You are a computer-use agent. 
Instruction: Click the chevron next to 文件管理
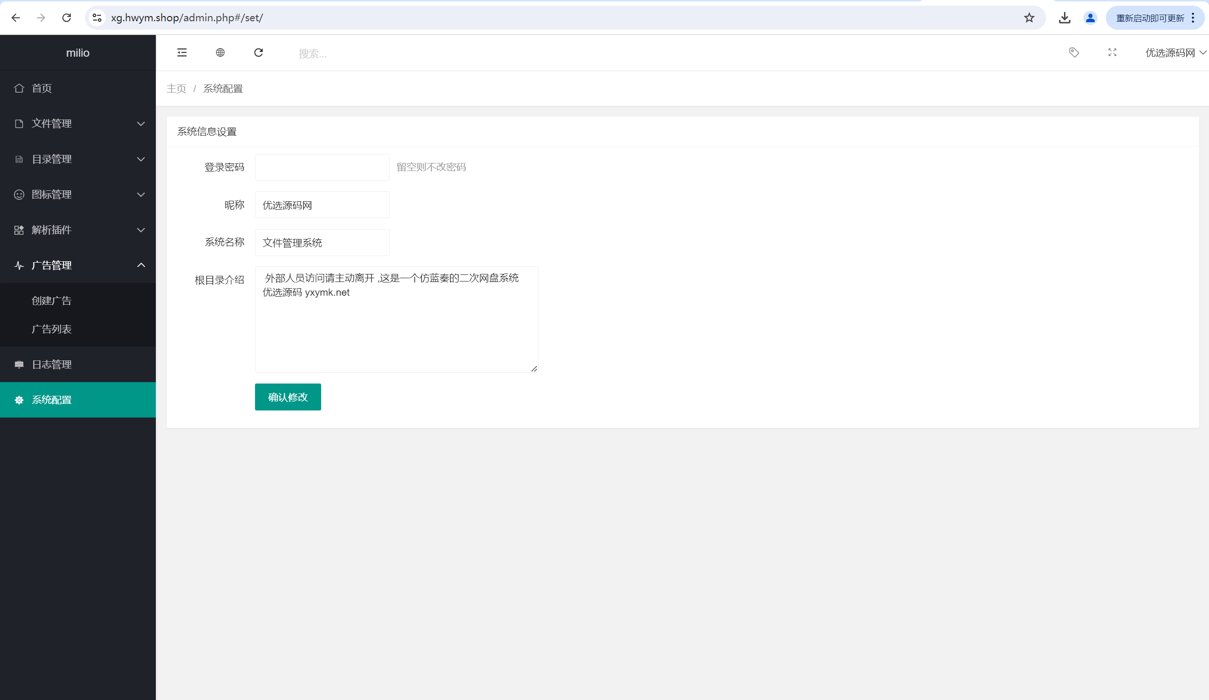141,124
